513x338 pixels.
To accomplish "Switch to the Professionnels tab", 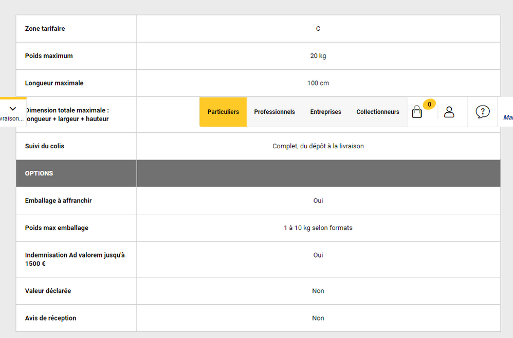I will point(274,112).
